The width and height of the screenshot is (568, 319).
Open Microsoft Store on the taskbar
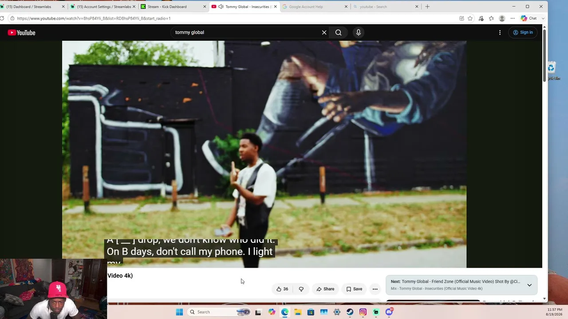pyautogui.click(x=311, y=312)
